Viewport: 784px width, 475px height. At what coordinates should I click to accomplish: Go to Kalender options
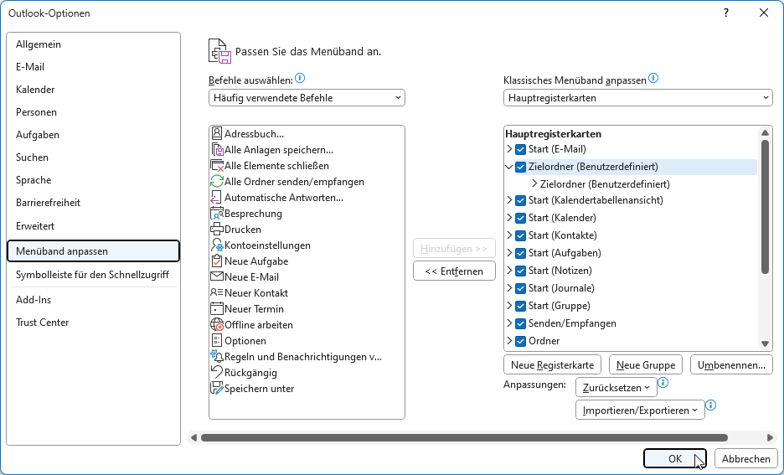coord(93,90)
